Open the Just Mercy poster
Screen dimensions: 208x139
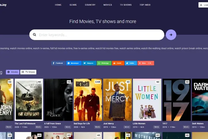[118, 100]
